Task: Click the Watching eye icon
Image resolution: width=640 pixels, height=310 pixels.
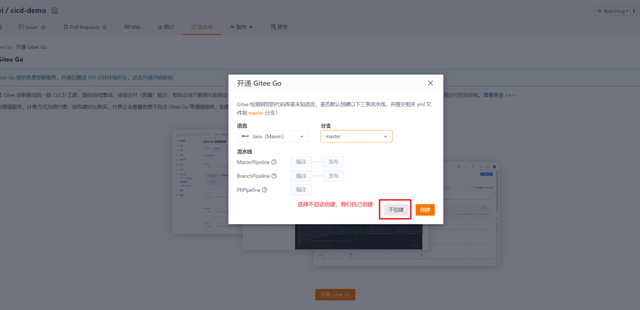Action: pos(600,11)
